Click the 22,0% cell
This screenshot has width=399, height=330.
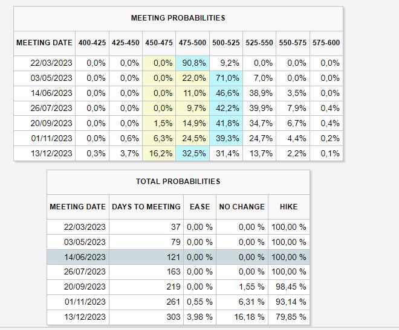pos(192,78)
